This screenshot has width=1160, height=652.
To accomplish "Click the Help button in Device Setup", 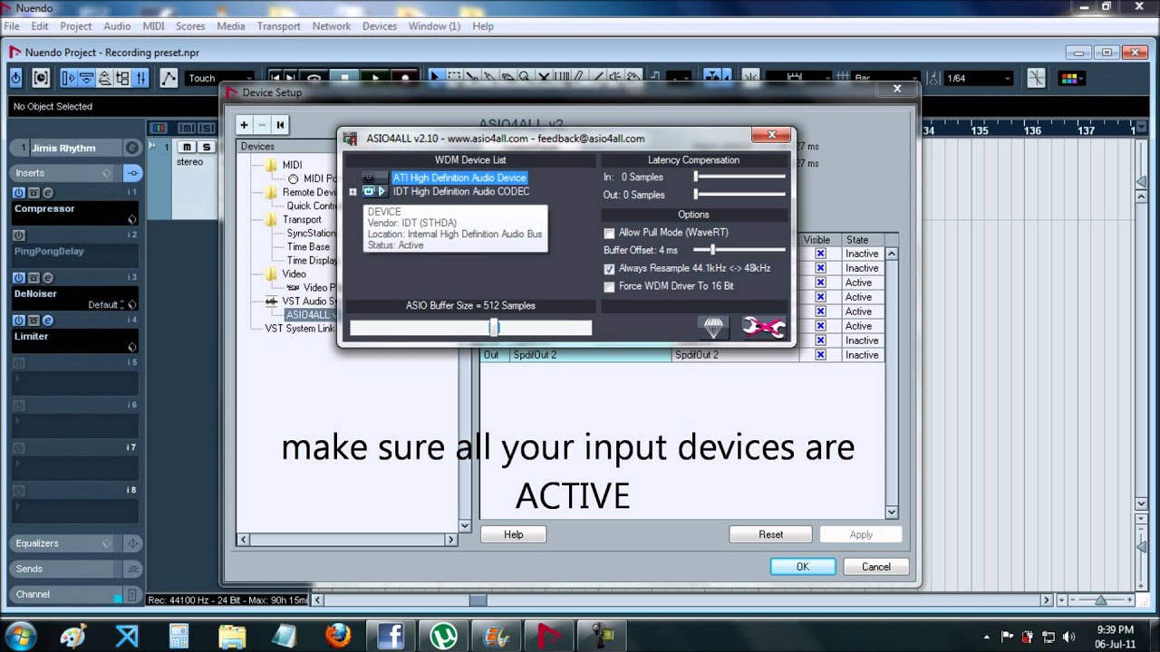I will point(514,534).
